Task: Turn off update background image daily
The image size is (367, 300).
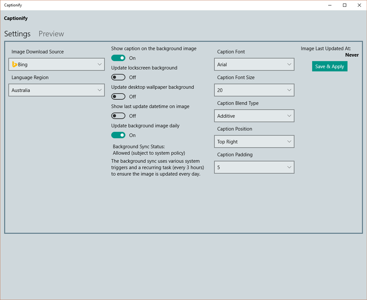Action: [118, 135]
